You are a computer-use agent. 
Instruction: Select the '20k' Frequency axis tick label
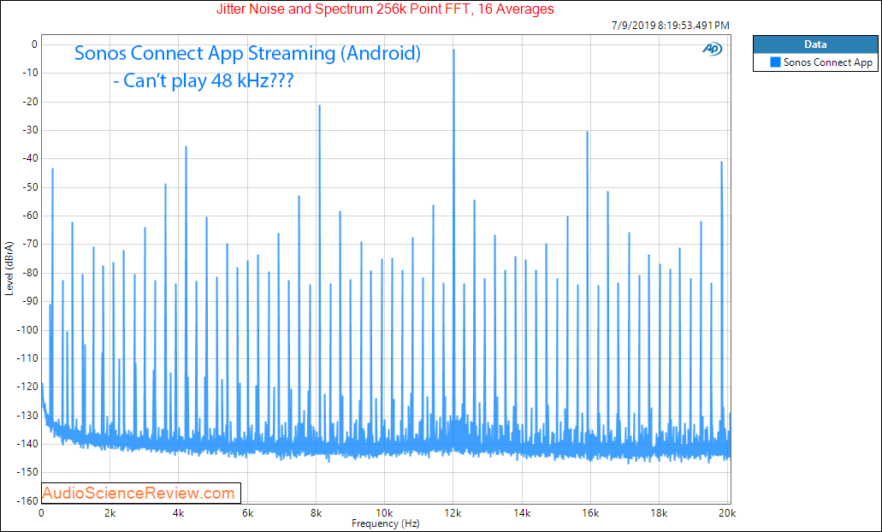(727, 513)
